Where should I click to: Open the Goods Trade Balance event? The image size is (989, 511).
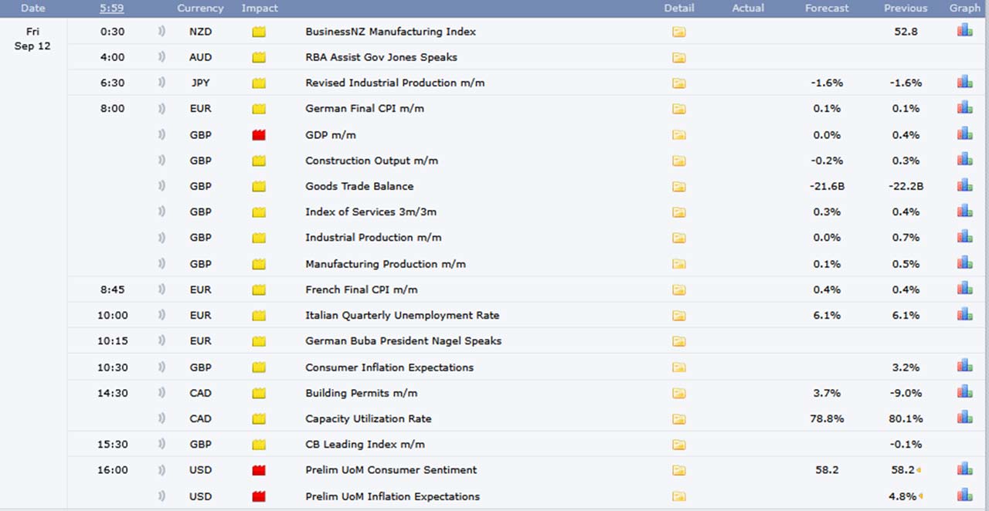[359, 186]
